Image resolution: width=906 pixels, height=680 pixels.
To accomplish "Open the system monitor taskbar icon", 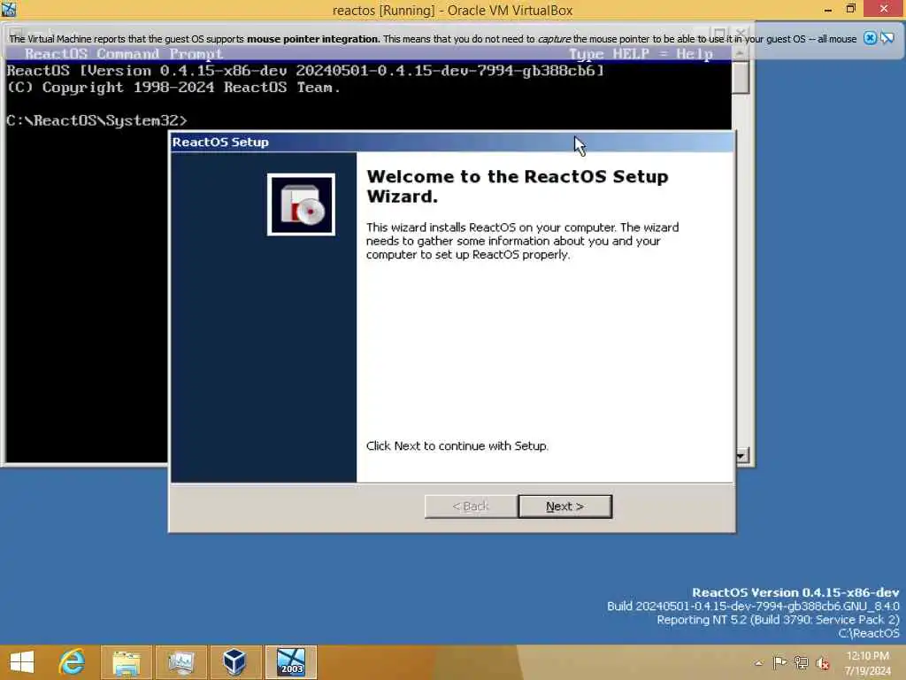I will (180, 662).
